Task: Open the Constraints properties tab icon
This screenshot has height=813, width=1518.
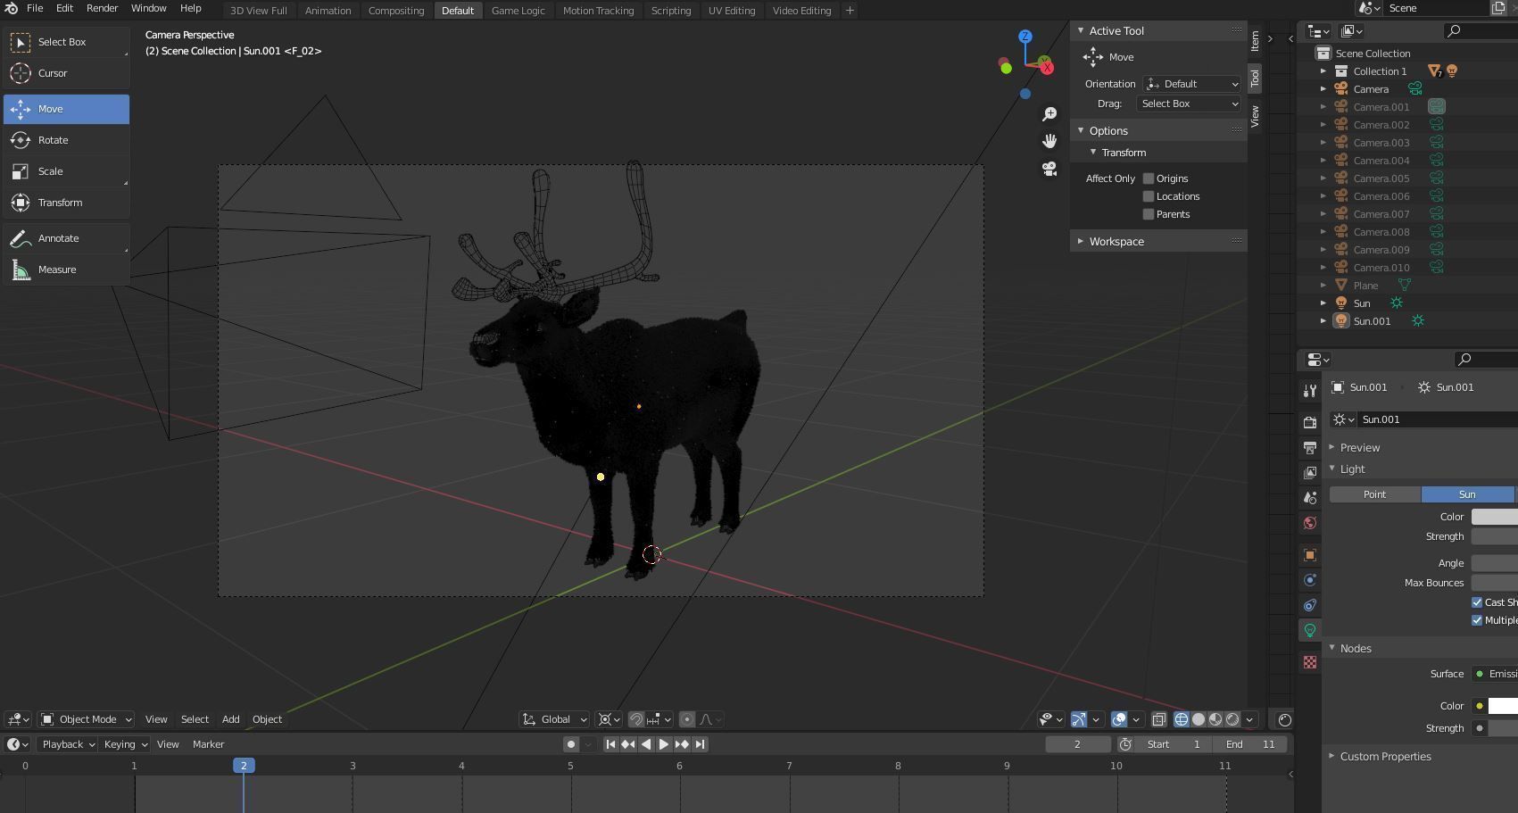Action: [1310, 605]
